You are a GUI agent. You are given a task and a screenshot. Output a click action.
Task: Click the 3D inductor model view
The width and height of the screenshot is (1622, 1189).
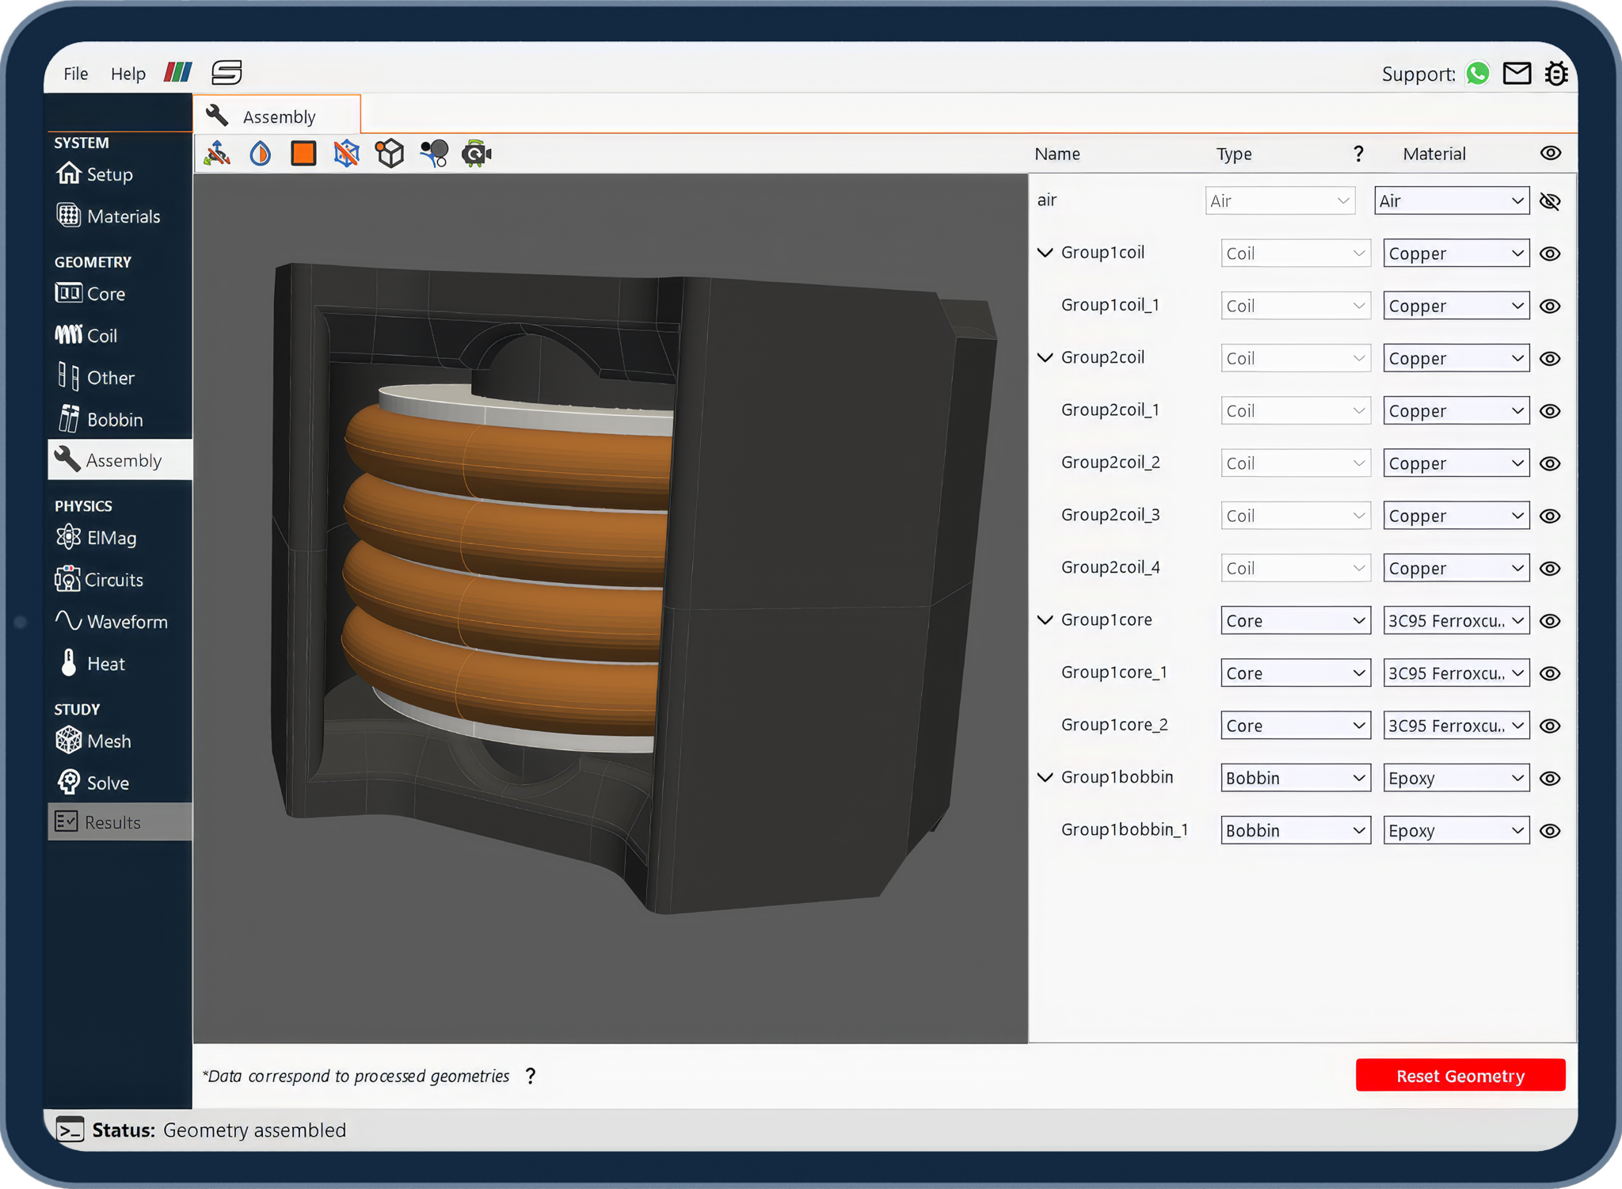(x=611, y=608)
